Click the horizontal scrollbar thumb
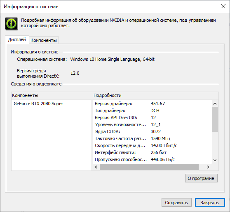 point(149,167)
